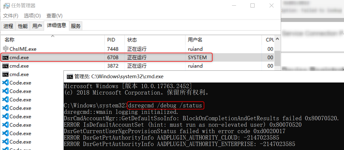Switch to the 用户 tab
This screenshot has width=344, height=150.
point(37,26)
